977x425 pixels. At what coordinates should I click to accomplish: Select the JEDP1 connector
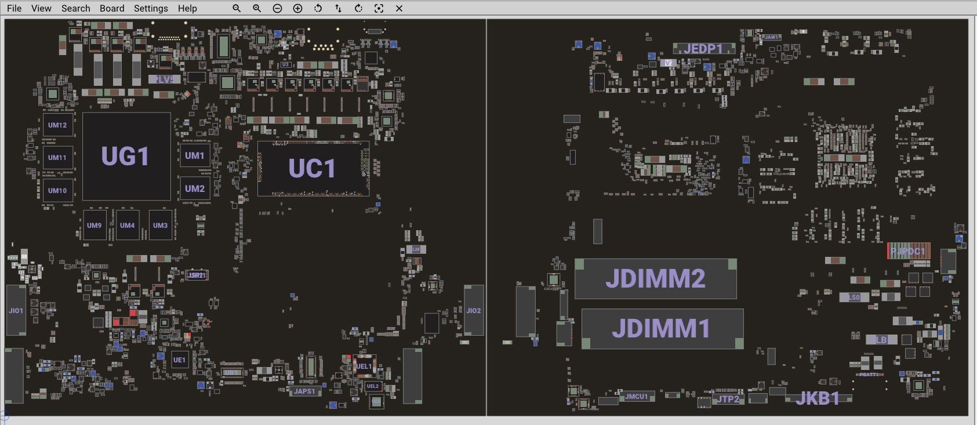pyautogui.click(x=703, y=49)
